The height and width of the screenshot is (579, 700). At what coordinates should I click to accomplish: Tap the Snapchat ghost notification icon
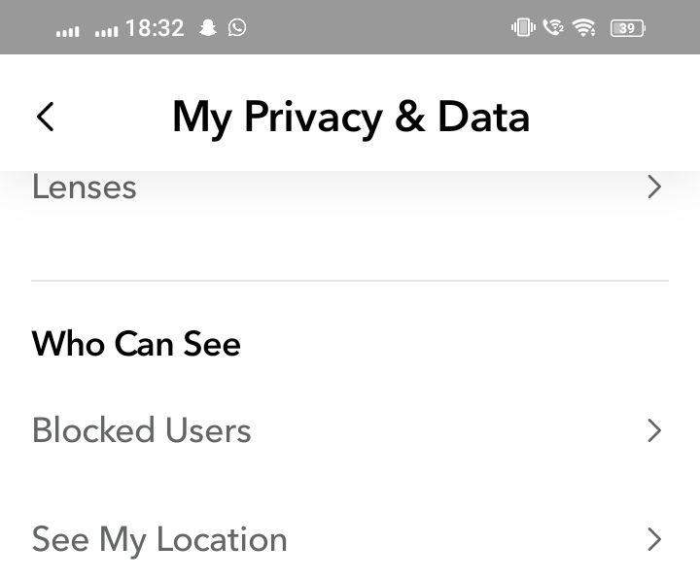click(x=207, y=28)
